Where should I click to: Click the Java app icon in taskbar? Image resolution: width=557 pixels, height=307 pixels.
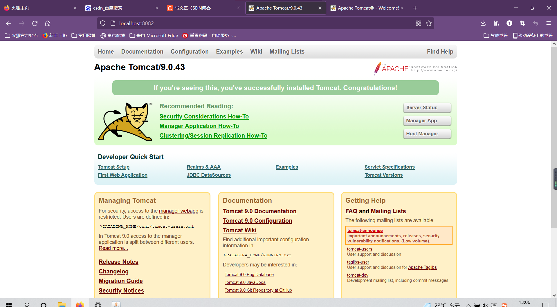(116, 304)
